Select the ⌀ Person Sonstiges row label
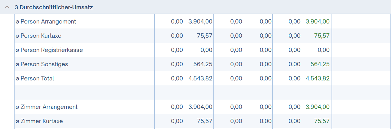Screen dimensions: 392x129 pyautogui.click(x=42, y=64)
